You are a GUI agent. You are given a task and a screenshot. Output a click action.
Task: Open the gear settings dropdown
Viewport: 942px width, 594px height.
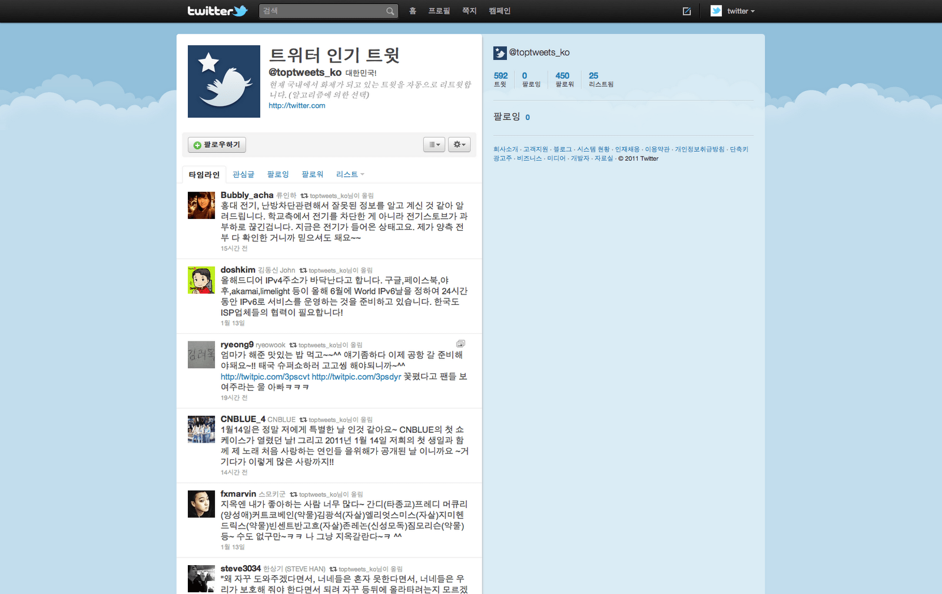(459, 144)
